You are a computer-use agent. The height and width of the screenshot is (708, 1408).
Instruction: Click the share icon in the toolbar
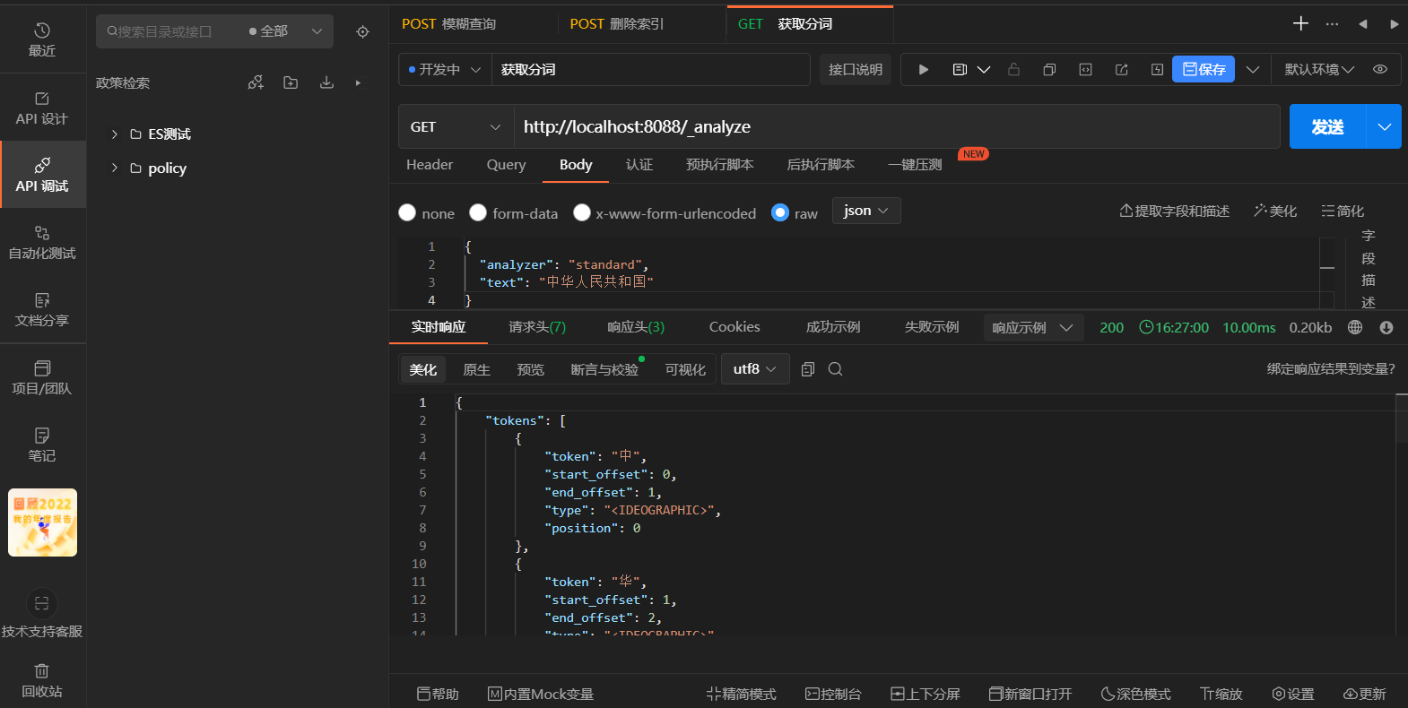pyautogui.click(x=1121, y=69)
